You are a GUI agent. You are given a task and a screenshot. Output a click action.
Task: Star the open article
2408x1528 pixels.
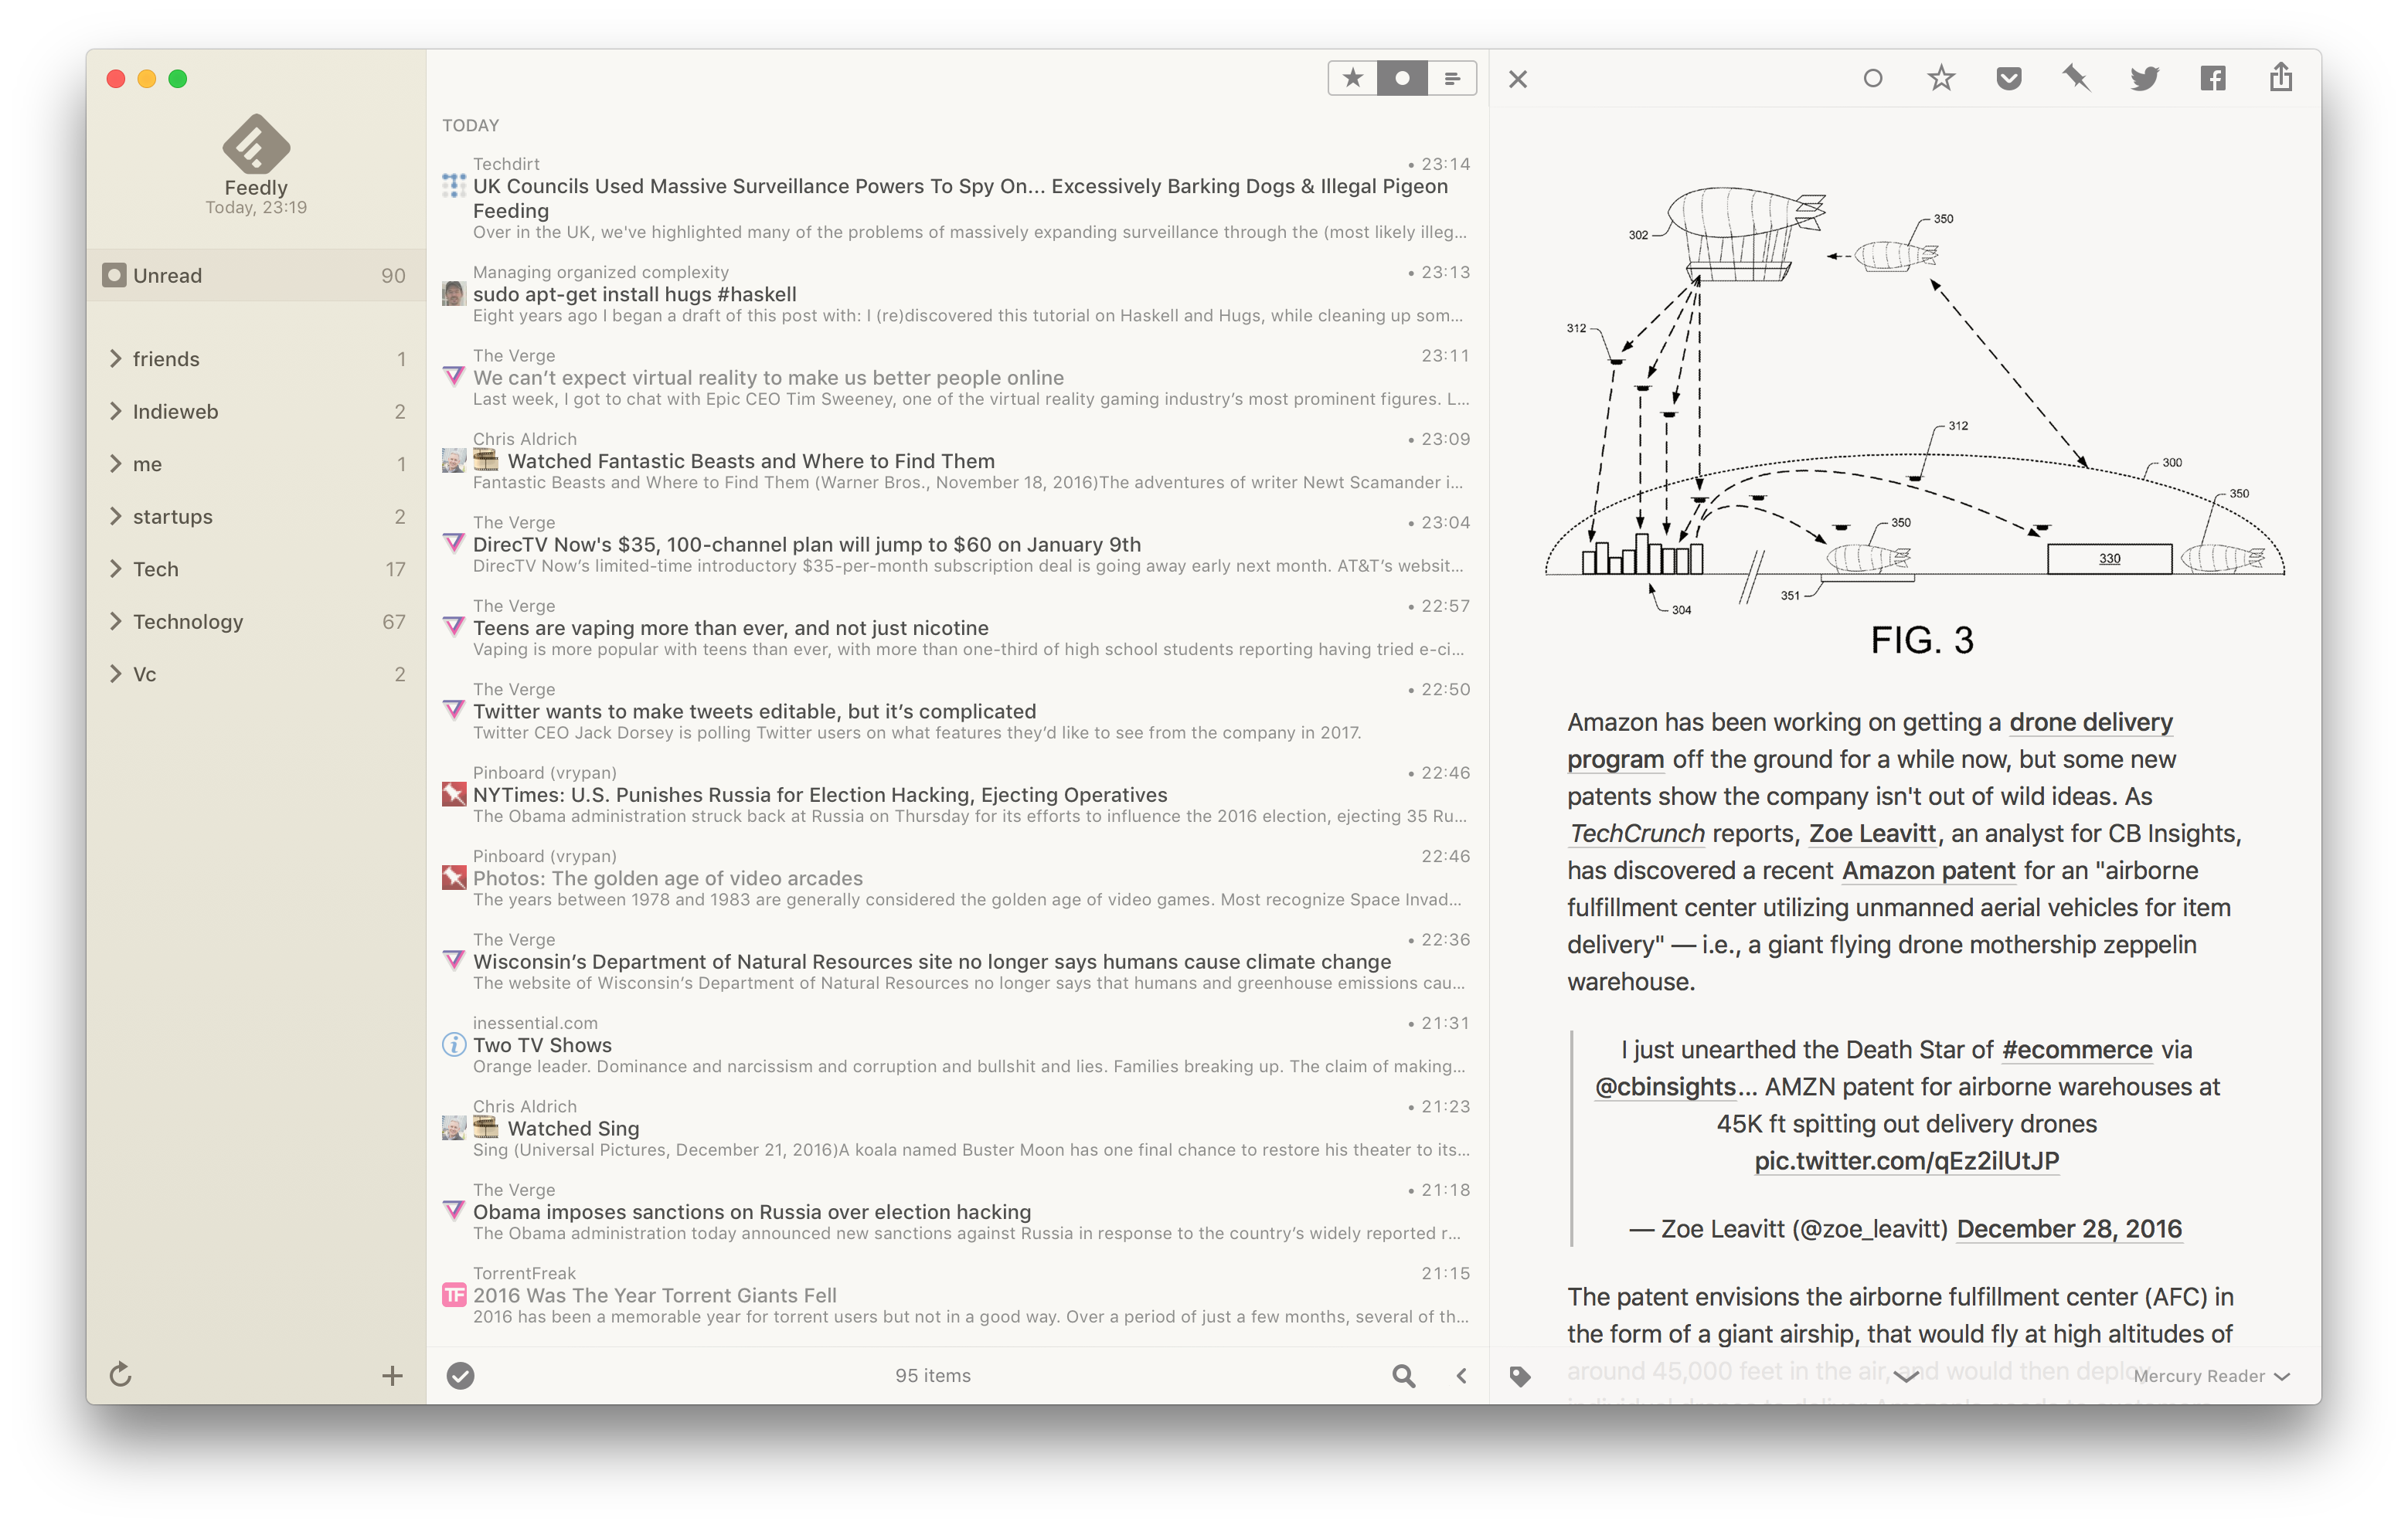pos(1940,78)
